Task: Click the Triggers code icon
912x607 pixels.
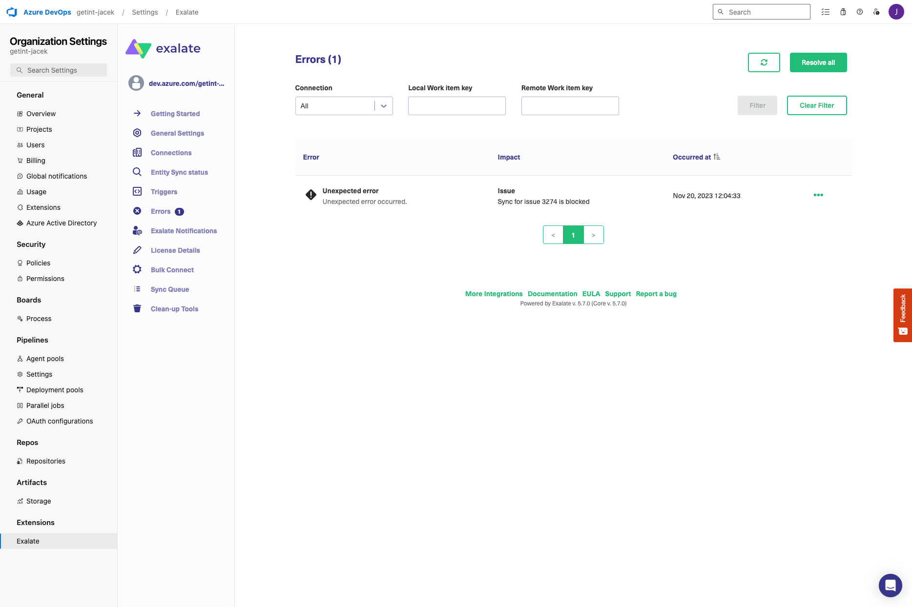Action: [137, 191]
